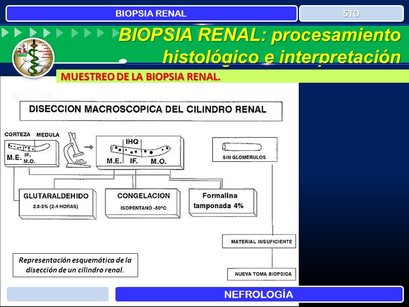Click the empty light-blue footer box
The width and height of the screenshot is (409, 307).
(x=58, y=294)
